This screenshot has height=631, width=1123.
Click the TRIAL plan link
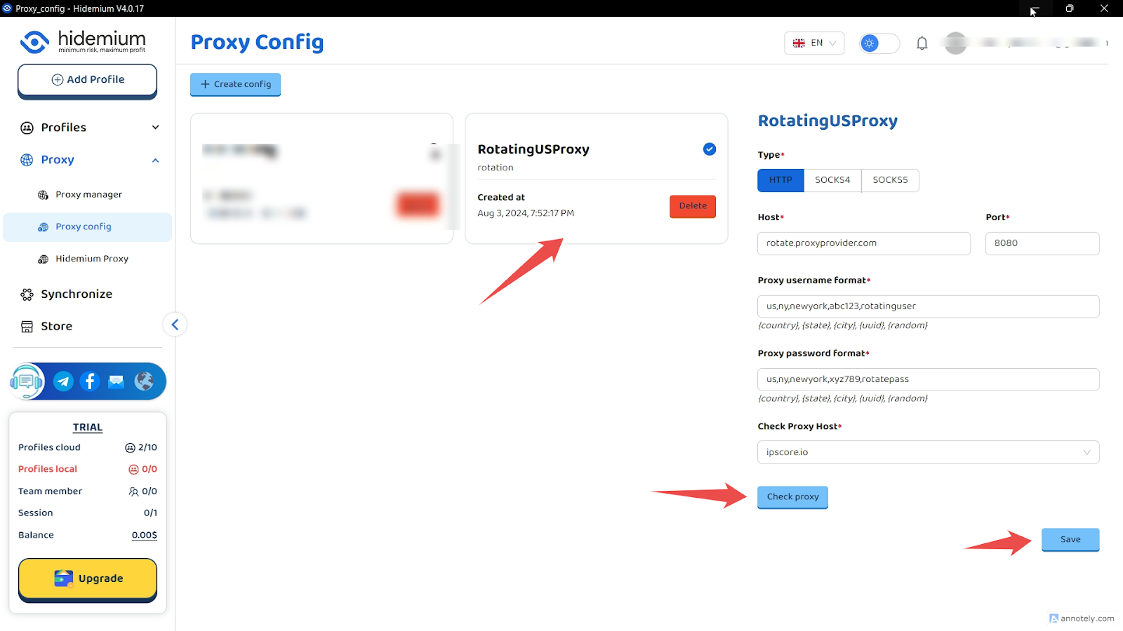tap(88, 428)
